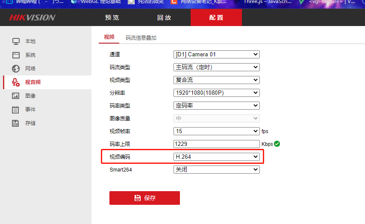Expand the 码率类型 dropdown showing 定码率
This screenshot has height=224, width=365.
click(217, 105)
